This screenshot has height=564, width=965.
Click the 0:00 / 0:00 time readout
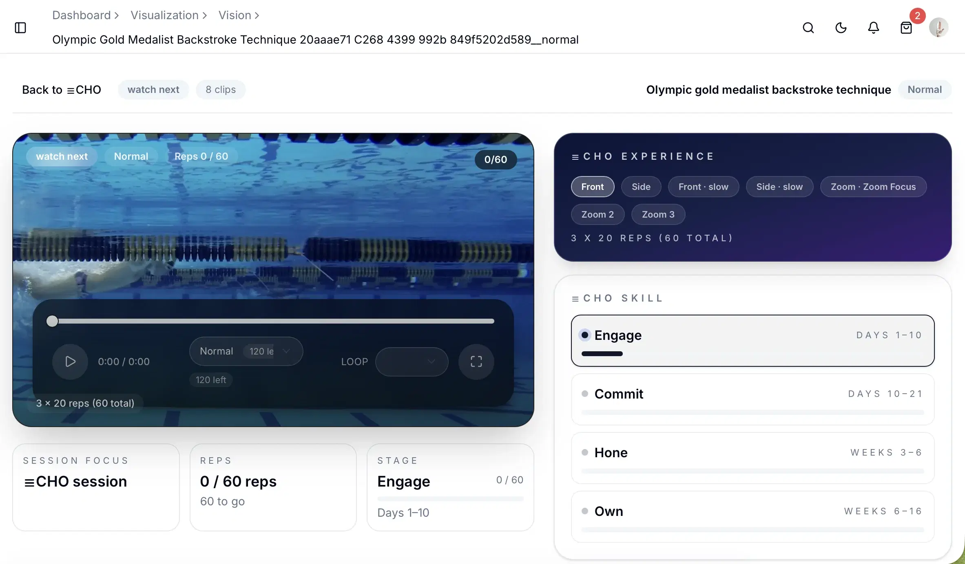click(124, 361)
